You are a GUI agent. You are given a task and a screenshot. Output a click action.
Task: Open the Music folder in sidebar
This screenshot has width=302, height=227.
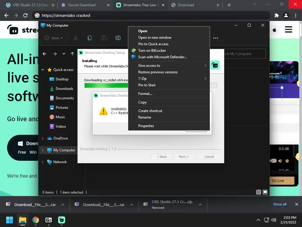[58, 117]
